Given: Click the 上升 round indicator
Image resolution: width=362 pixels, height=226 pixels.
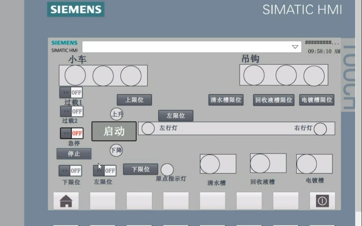Looking at the screenshot, I should pos(116,114).
